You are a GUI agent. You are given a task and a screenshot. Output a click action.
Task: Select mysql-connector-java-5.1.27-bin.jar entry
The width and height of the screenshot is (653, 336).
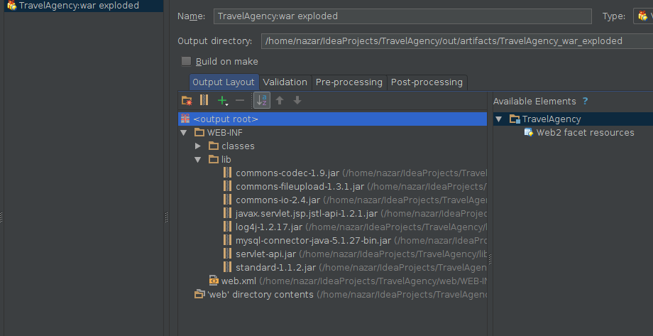(313, 241)
